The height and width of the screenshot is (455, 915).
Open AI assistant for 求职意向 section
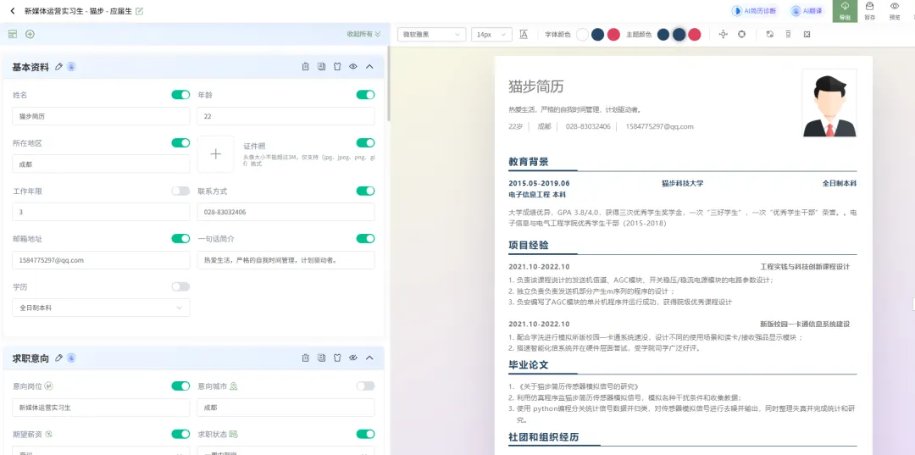click(71, 358)
